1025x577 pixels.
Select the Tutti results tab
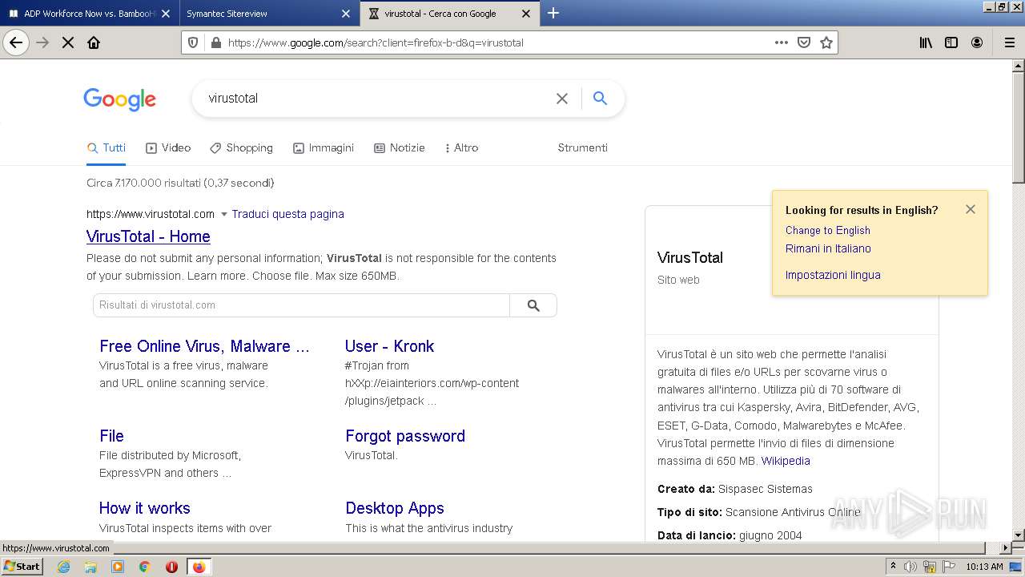[107, 147]
